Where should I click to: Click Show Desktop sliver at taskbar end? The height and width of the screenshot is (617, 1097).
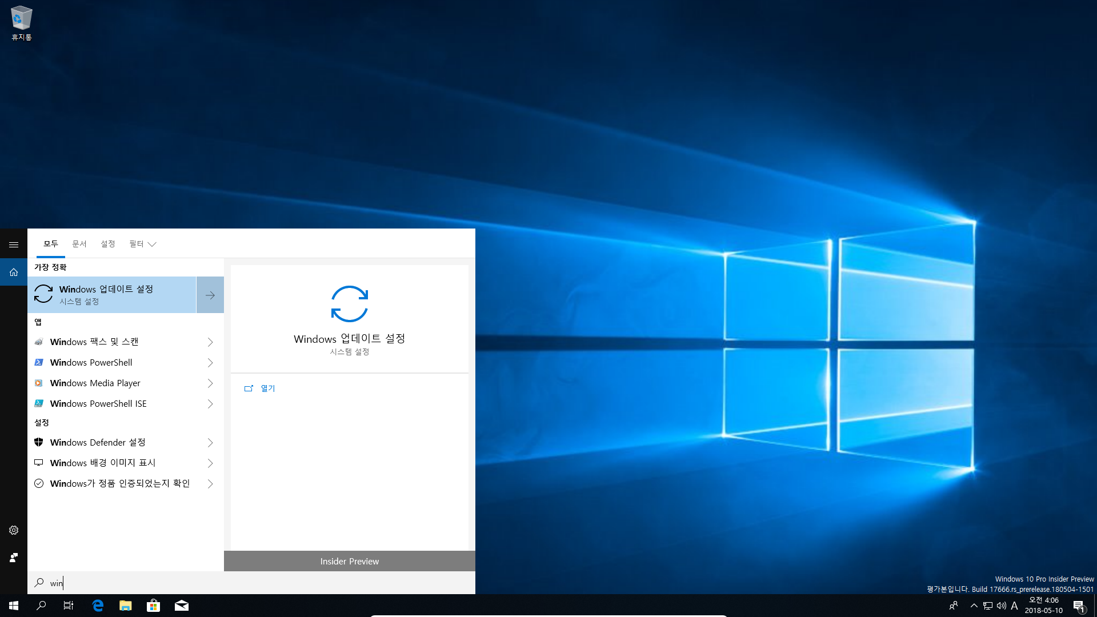click(x=1095, y=606)
